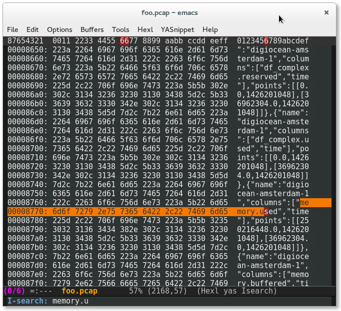
Task: Close the emacs window
Action: [x=326, y=12]
